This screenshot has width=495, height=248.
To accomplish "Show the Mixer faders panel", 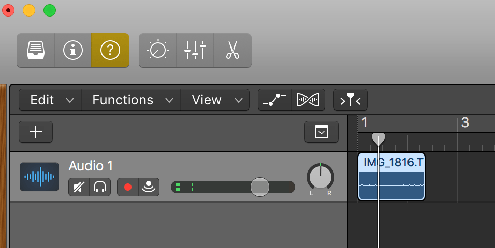I will click(195, 50).
